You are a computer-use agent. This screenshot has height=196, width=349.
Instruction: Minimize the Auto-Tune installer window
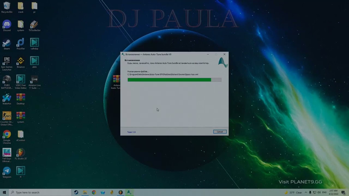208,54
